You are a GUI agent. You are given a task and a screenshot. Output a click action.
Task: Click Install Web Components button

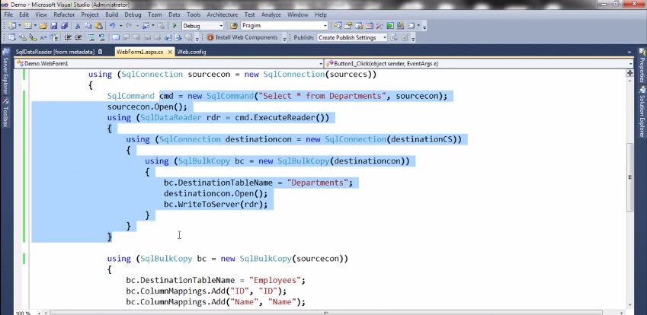pyautogui.click(x=242, y=37)
